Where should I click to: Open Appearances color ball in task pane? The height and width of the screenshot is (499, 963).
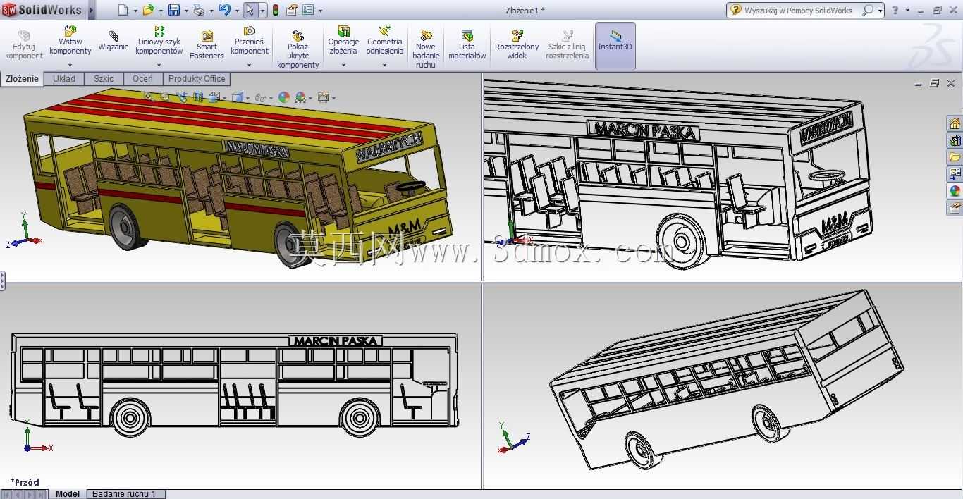click(x=955, y=191)
